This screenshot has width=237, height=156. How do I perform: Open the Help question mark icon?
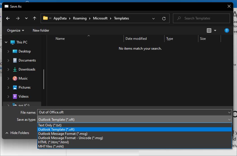227,30
